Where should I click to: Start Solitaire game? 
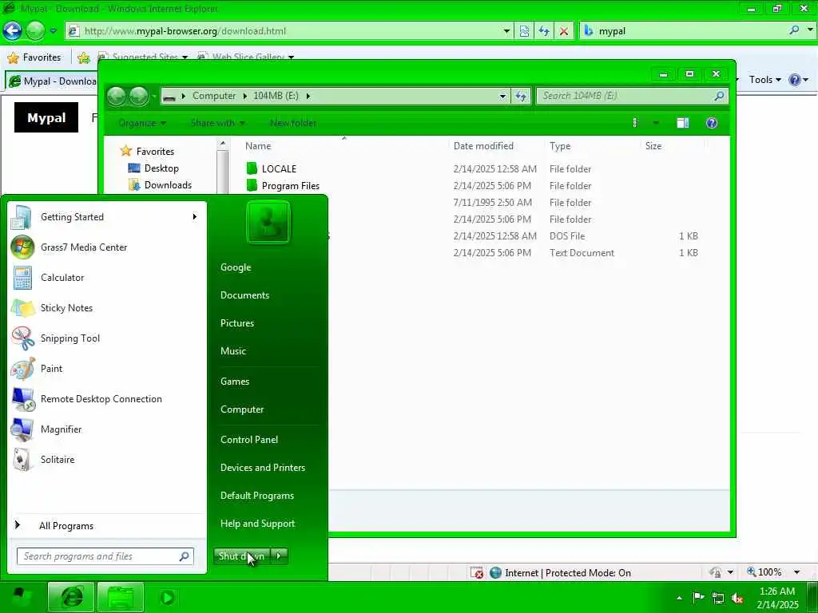click(x=107, y=459)
